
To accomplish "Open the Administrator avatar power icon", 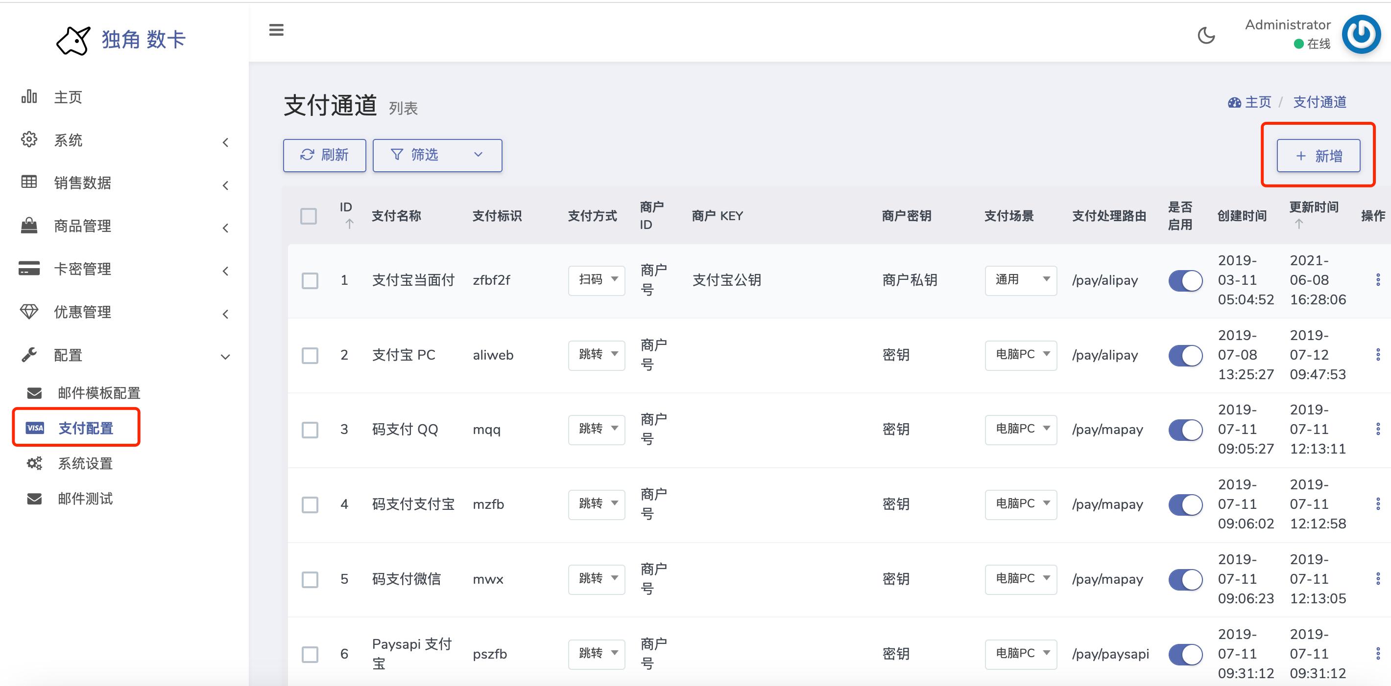I will 1361,35.
